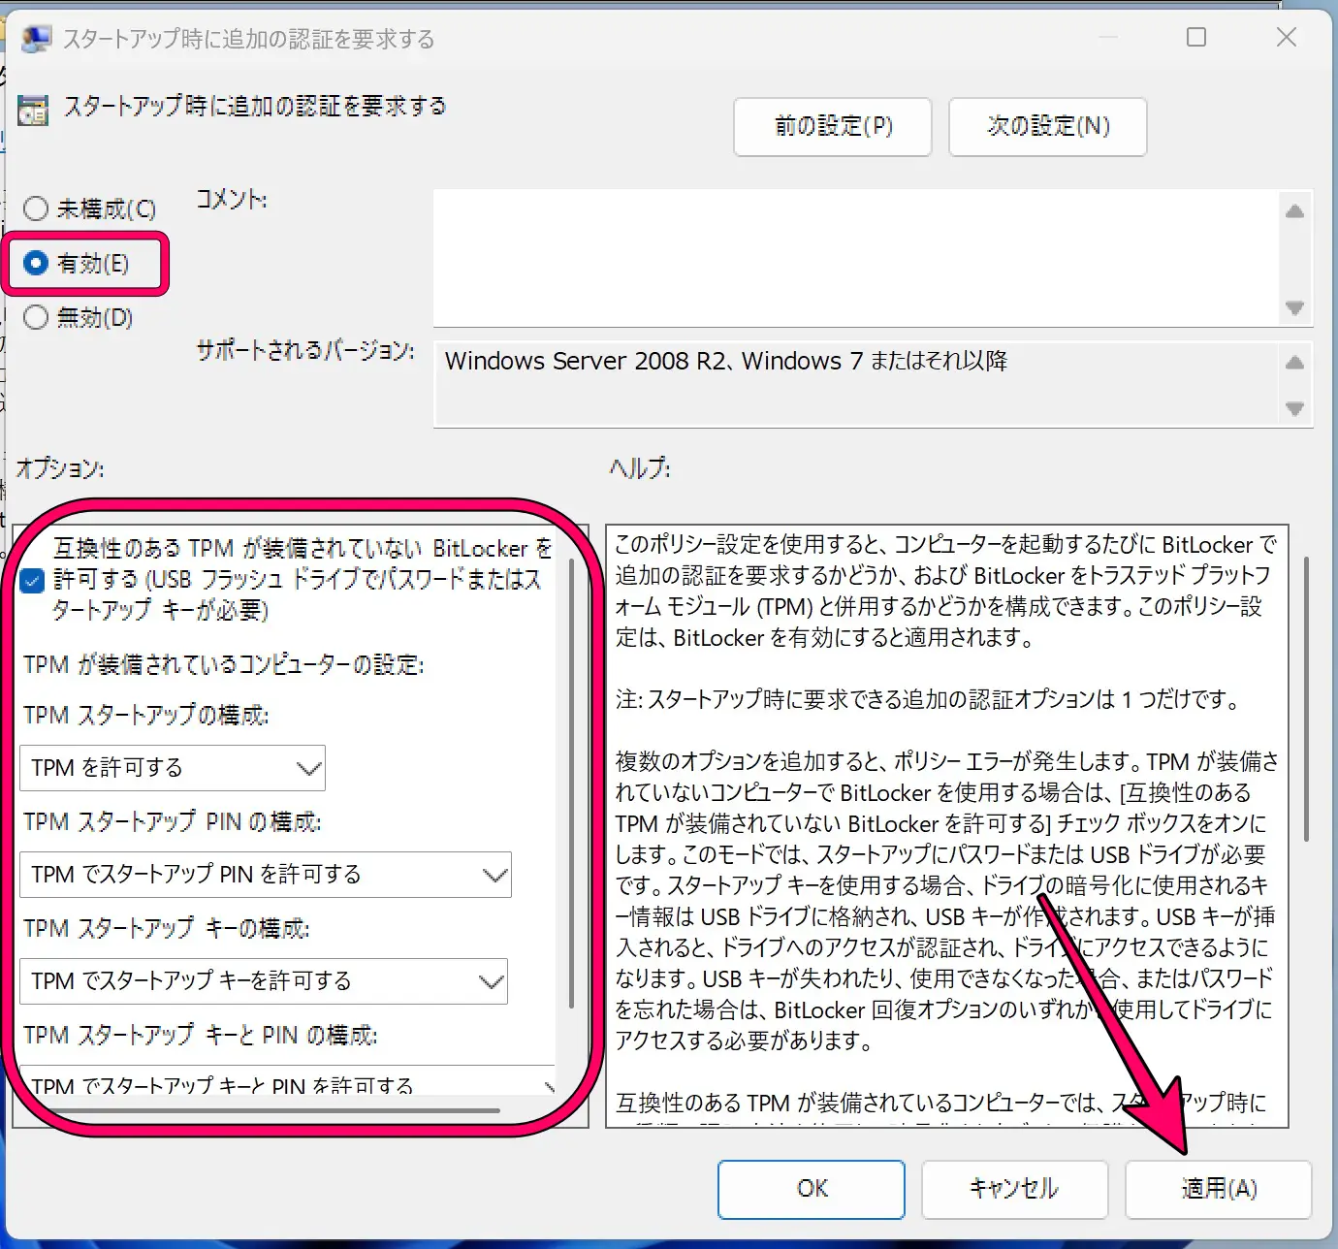Click the policy setting icon beside the heading
This screenshot has width=1338, height=1249.
pyautogui.click(x=33, y=110)
